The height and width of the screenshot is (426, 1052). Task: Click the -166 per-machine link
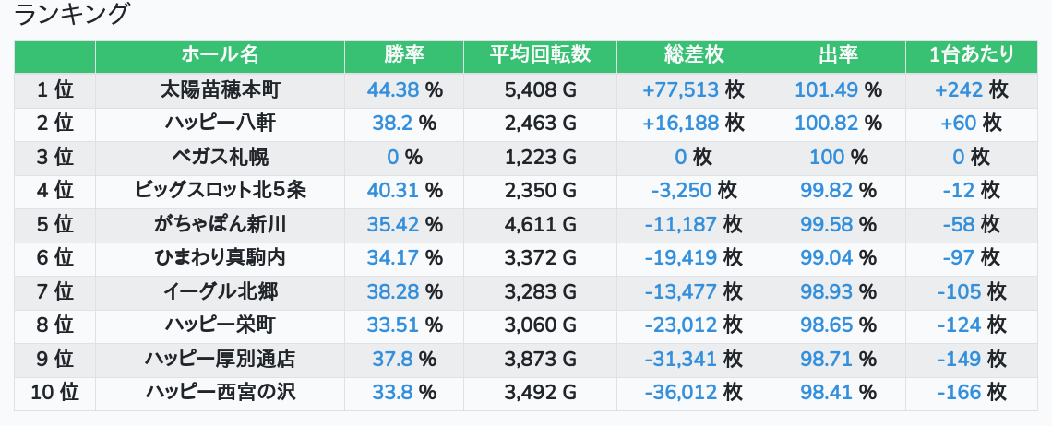[x=958, y=392]
